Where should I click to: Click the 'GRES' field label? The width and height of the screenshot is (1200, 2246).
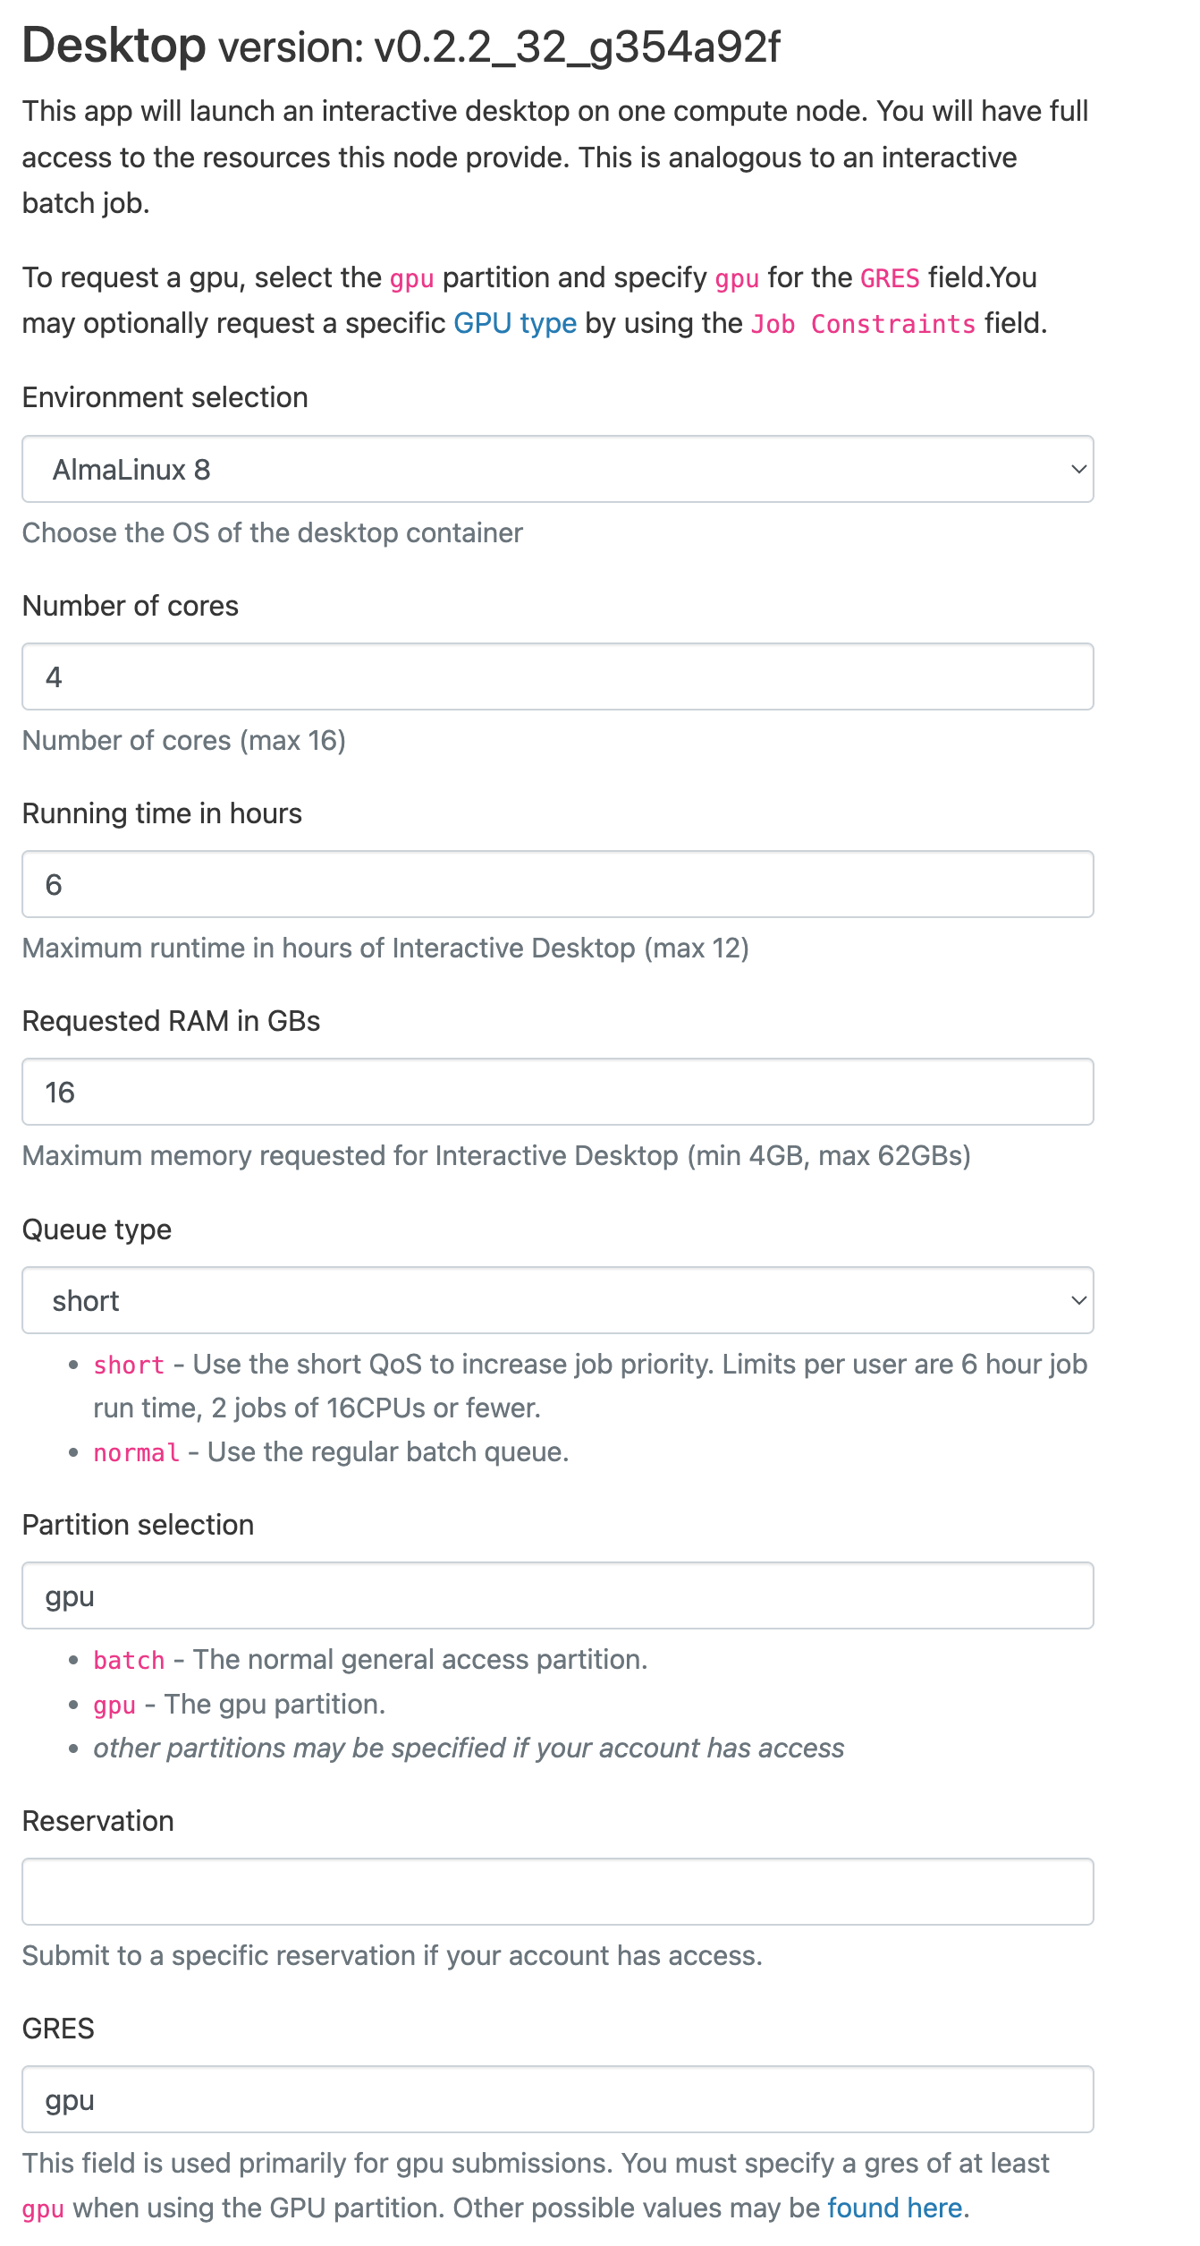(58, 2029)
